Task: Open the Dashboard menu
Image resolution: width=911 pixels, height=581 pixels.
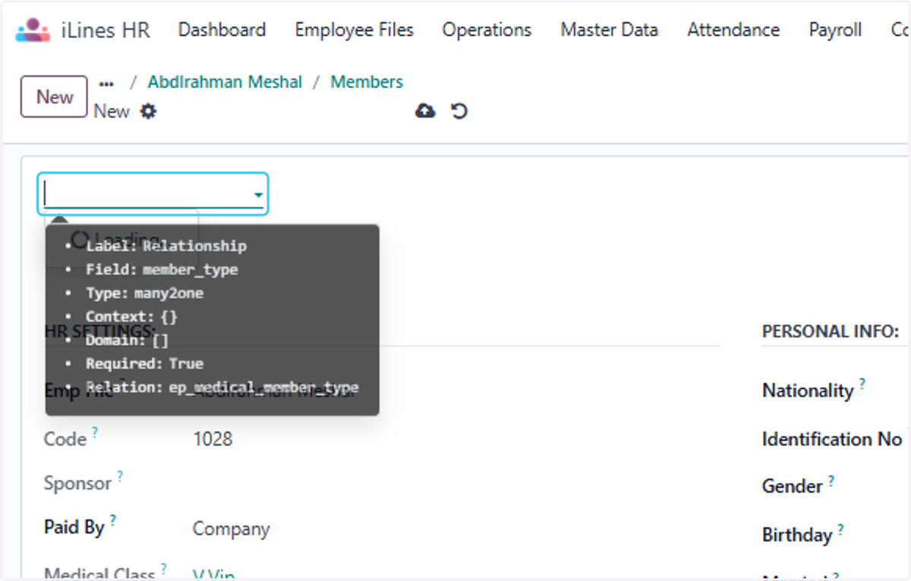Action: 222,30
